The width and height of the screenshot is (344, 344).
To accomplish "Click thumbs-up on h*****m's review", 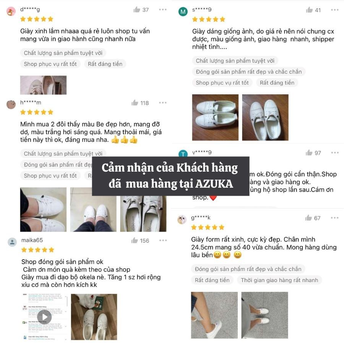I will (135, 103).
